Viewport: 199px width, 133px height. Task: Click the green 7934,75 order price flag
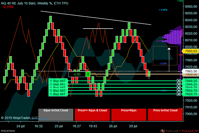coord(190,90)
